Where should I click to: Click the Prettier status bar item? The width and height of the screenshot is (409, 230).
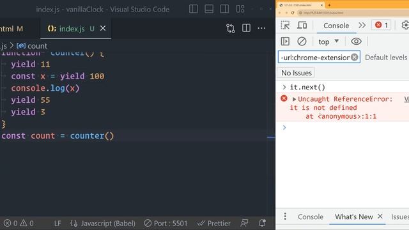click(x=214, y=223)
